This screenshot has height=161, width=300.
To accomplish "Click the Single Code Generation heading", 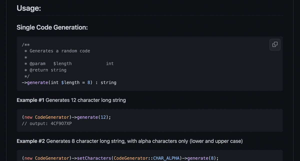I will (x=52, y=27).
